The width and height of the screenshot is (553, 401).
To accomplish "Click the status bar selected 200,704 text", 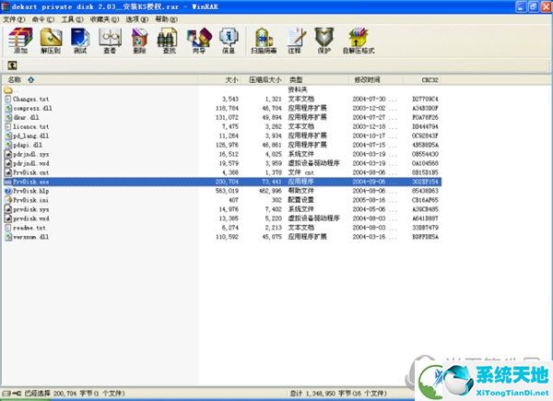I will (x=75, y=393).
